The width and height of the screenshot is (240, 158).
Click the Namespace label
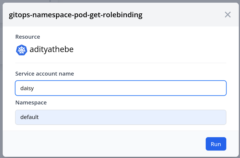[x=31, y=103]
